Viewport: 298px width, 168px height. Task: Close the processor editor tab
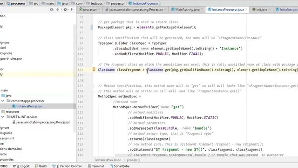coord(99,9)
